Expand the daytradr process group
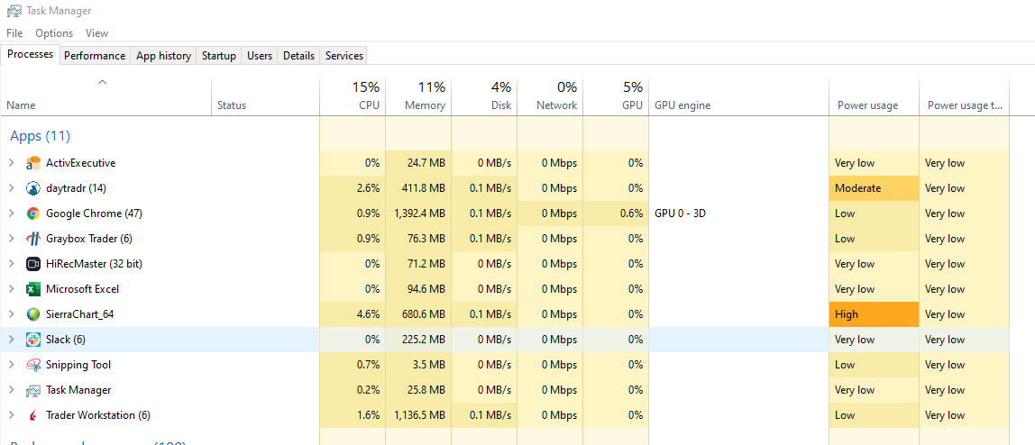Screen dimensions: 1035x445 (11, 188)
